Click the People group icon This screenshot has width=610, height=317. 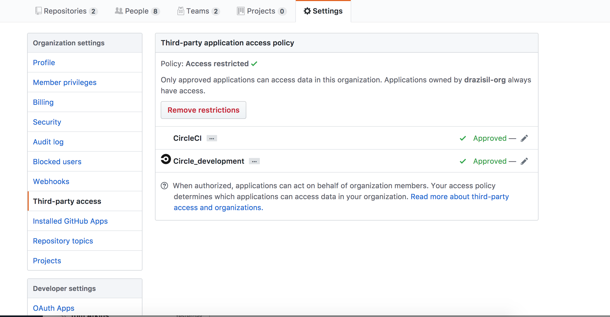pyautogui.click(x=119, y=11)
